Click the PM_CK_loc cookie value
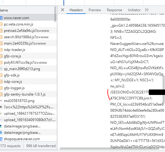The width and height of the screenshot is (165, 152). 137,110
